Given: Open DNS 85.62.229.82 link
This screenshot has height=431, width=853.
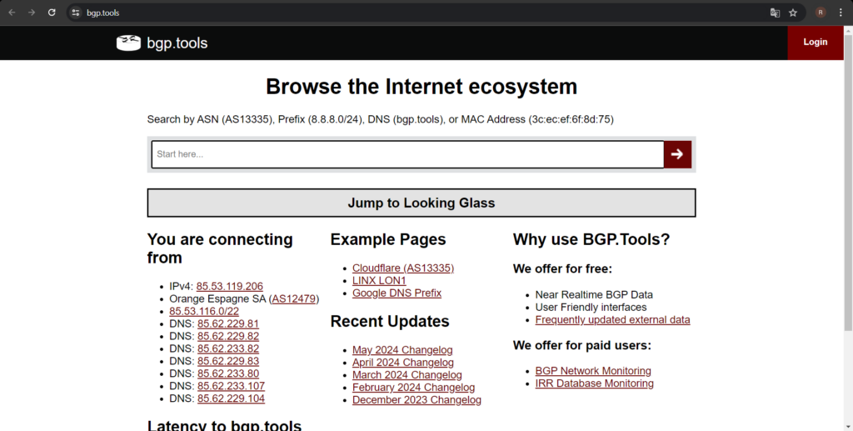Looking at the screenshot, I should pyautogui.click(x=228, y=336).
